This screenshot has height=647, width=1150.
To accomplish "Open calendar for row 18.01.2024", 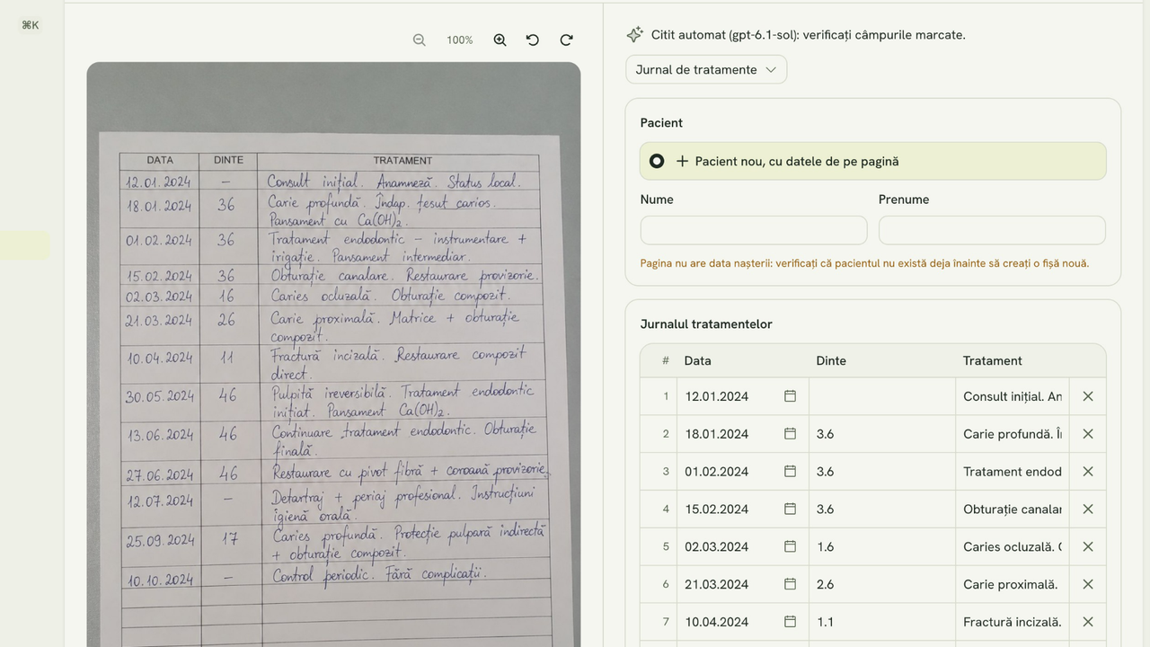I will click(x=790, y=434).
